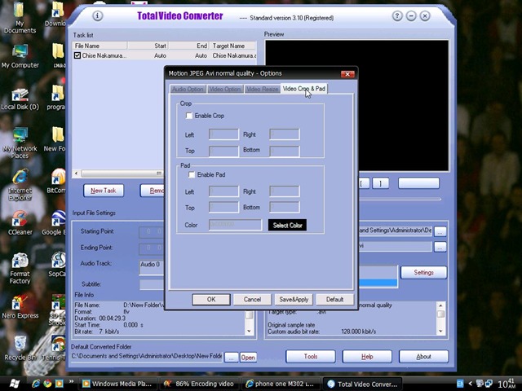The image size is (522, 391).
Task: Launch media player quick launch icon
Action: [59, 384]
